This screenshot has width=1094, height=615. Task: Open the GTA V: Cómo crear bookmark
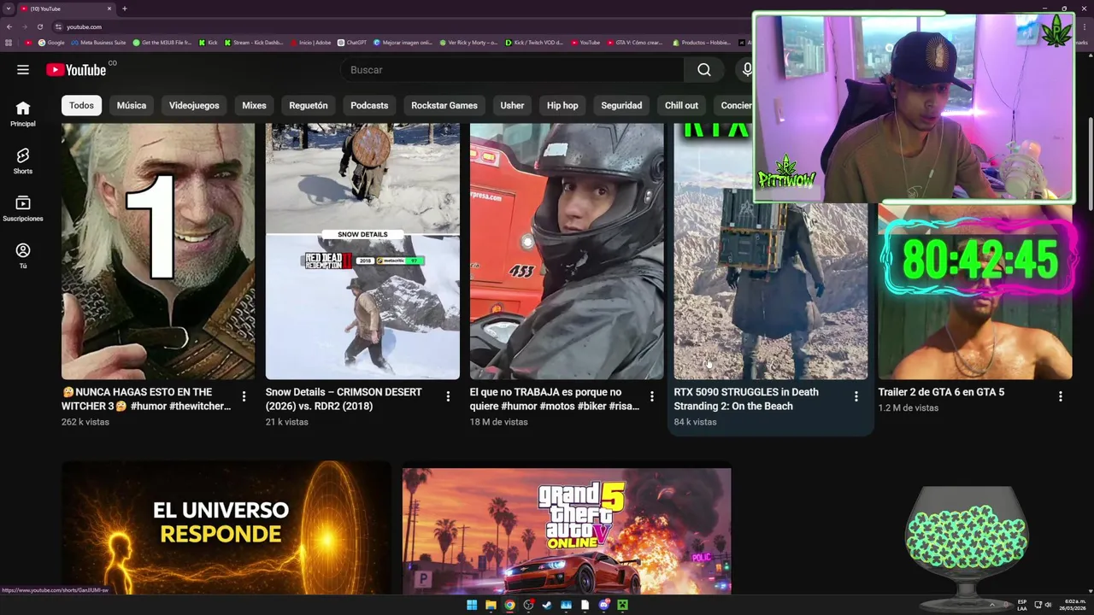tap(634, 42)
